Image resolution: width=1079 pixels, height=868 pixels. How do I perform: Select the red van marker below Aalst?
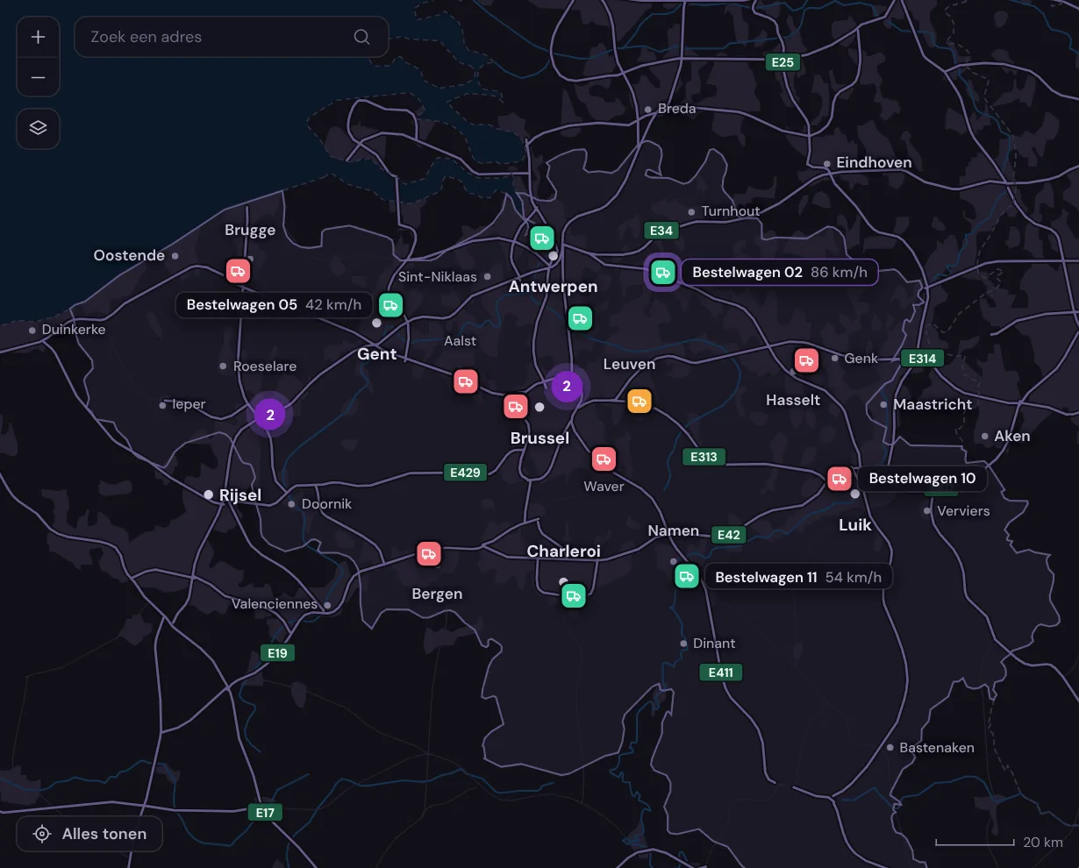(465, 381)
